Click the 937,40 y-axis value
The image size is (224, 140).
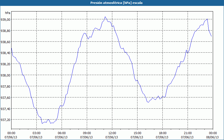pos(5,109)
